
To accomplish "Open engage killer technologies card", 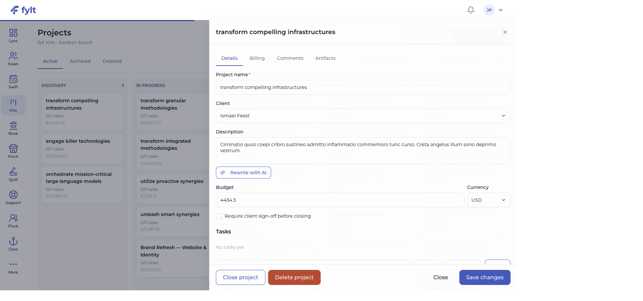I will (83, 149).
